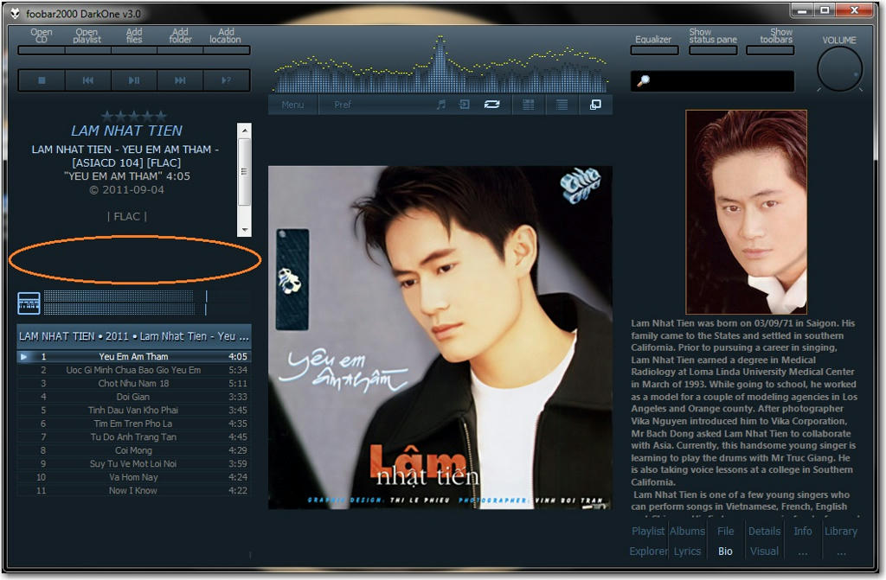Click the arrow-into-box icon beside the music note
The width and height of the screenshot is (886, 580).
[464, 105]
